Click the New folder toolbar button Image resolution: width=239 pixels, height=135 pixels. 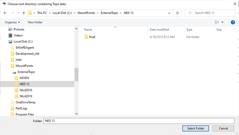(35, 22)
